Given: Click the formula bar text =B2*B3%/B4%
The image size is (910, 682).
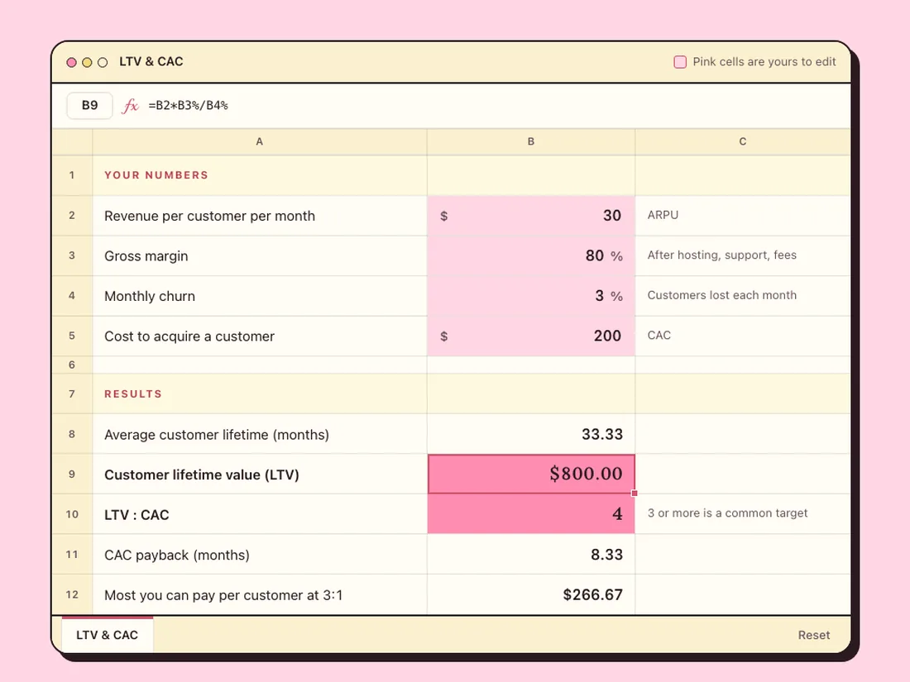Looking at the screenshot, I should coord(188,106).
